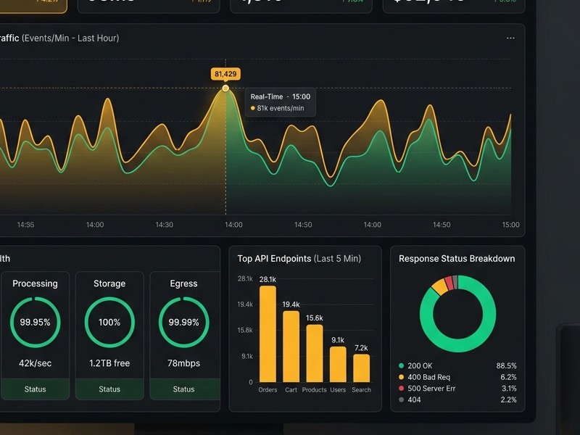This screenshot has width=580, height=435.
Task: Select the Search bar in API chart
Action: click(x=361, y=368)
